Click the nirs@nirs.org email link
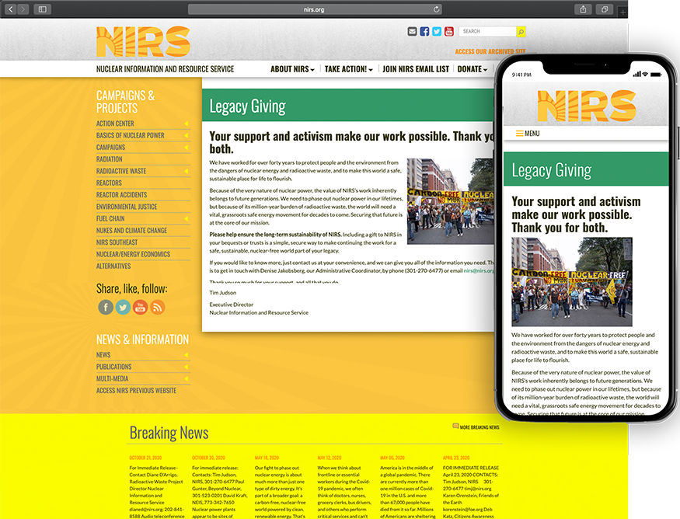 click(x=479, y=270)
